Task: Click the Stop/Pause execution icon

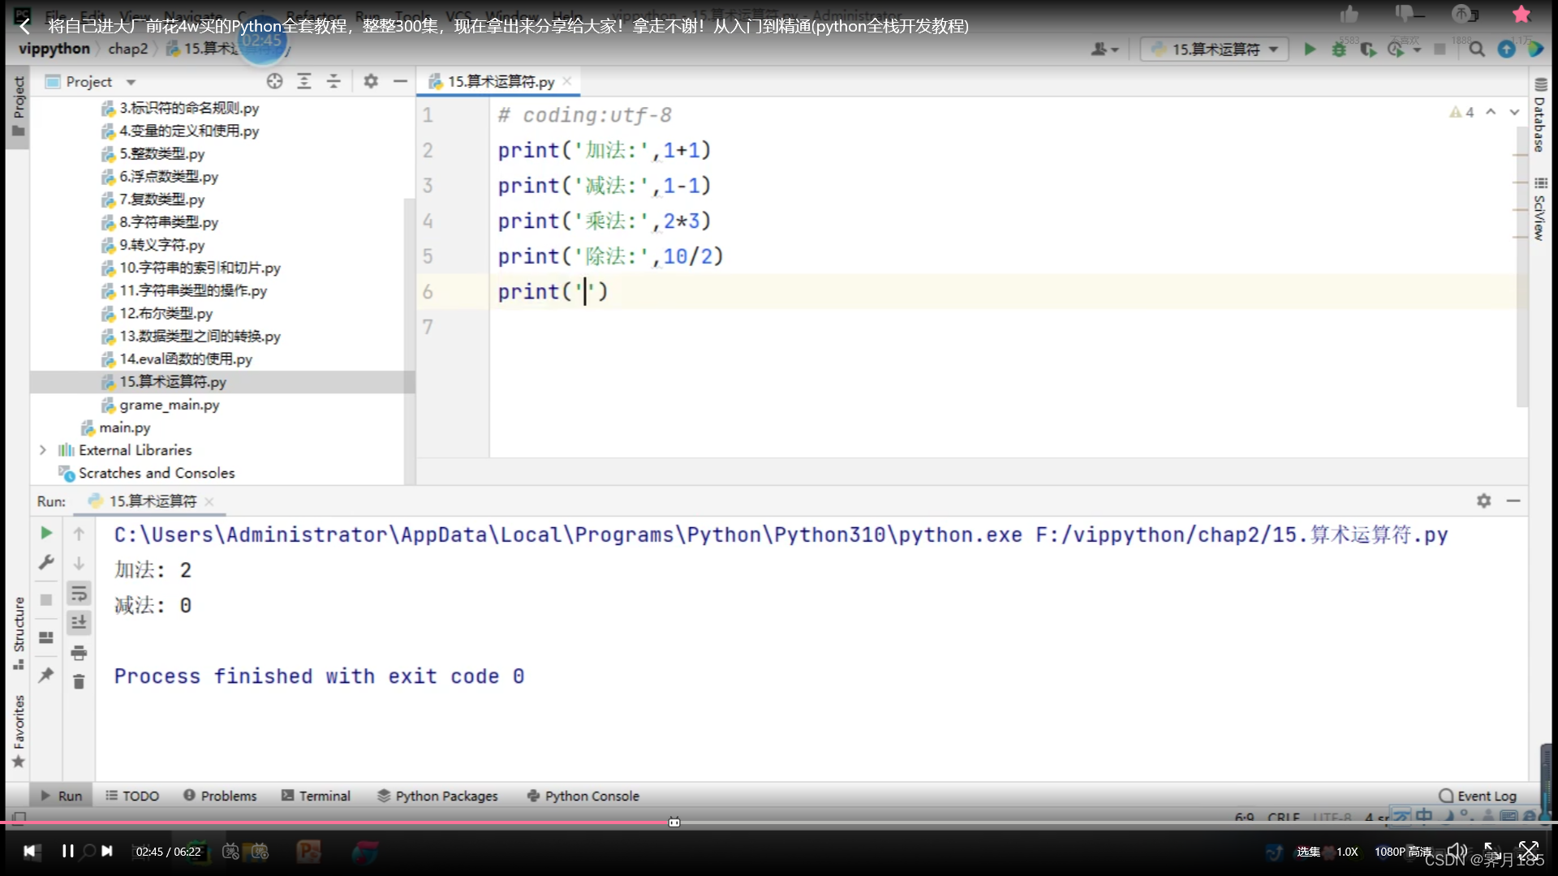Action: (x=1440, y=48)
